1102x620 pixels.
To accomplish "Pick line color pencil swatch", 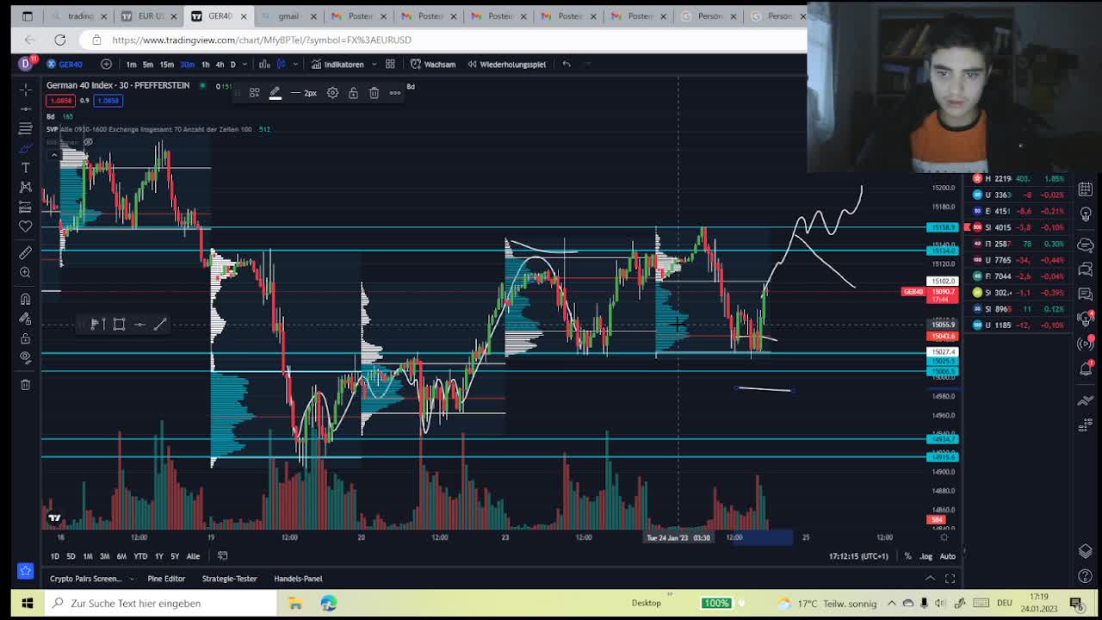I will [275, 93].
